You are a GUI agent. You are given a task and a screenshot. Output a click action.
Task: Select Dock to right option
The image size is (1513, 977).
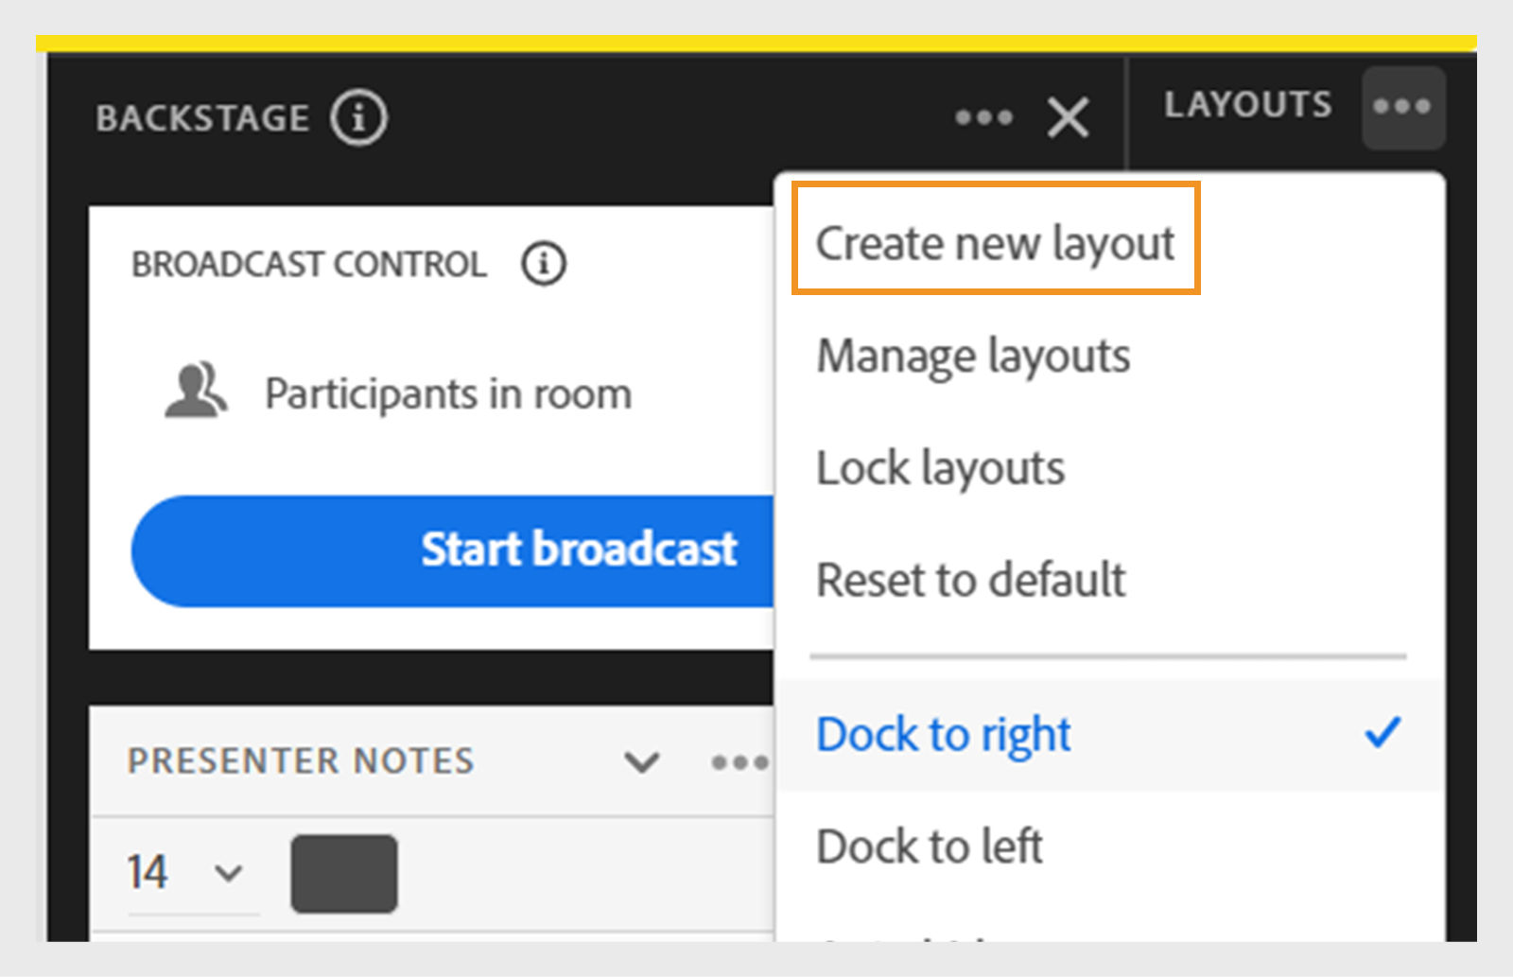click(1108, 735)
